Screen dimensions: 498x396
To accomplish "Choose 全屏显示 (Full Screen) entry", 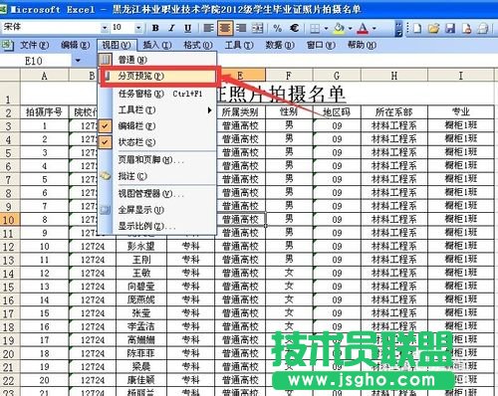I will coord(157,210).
